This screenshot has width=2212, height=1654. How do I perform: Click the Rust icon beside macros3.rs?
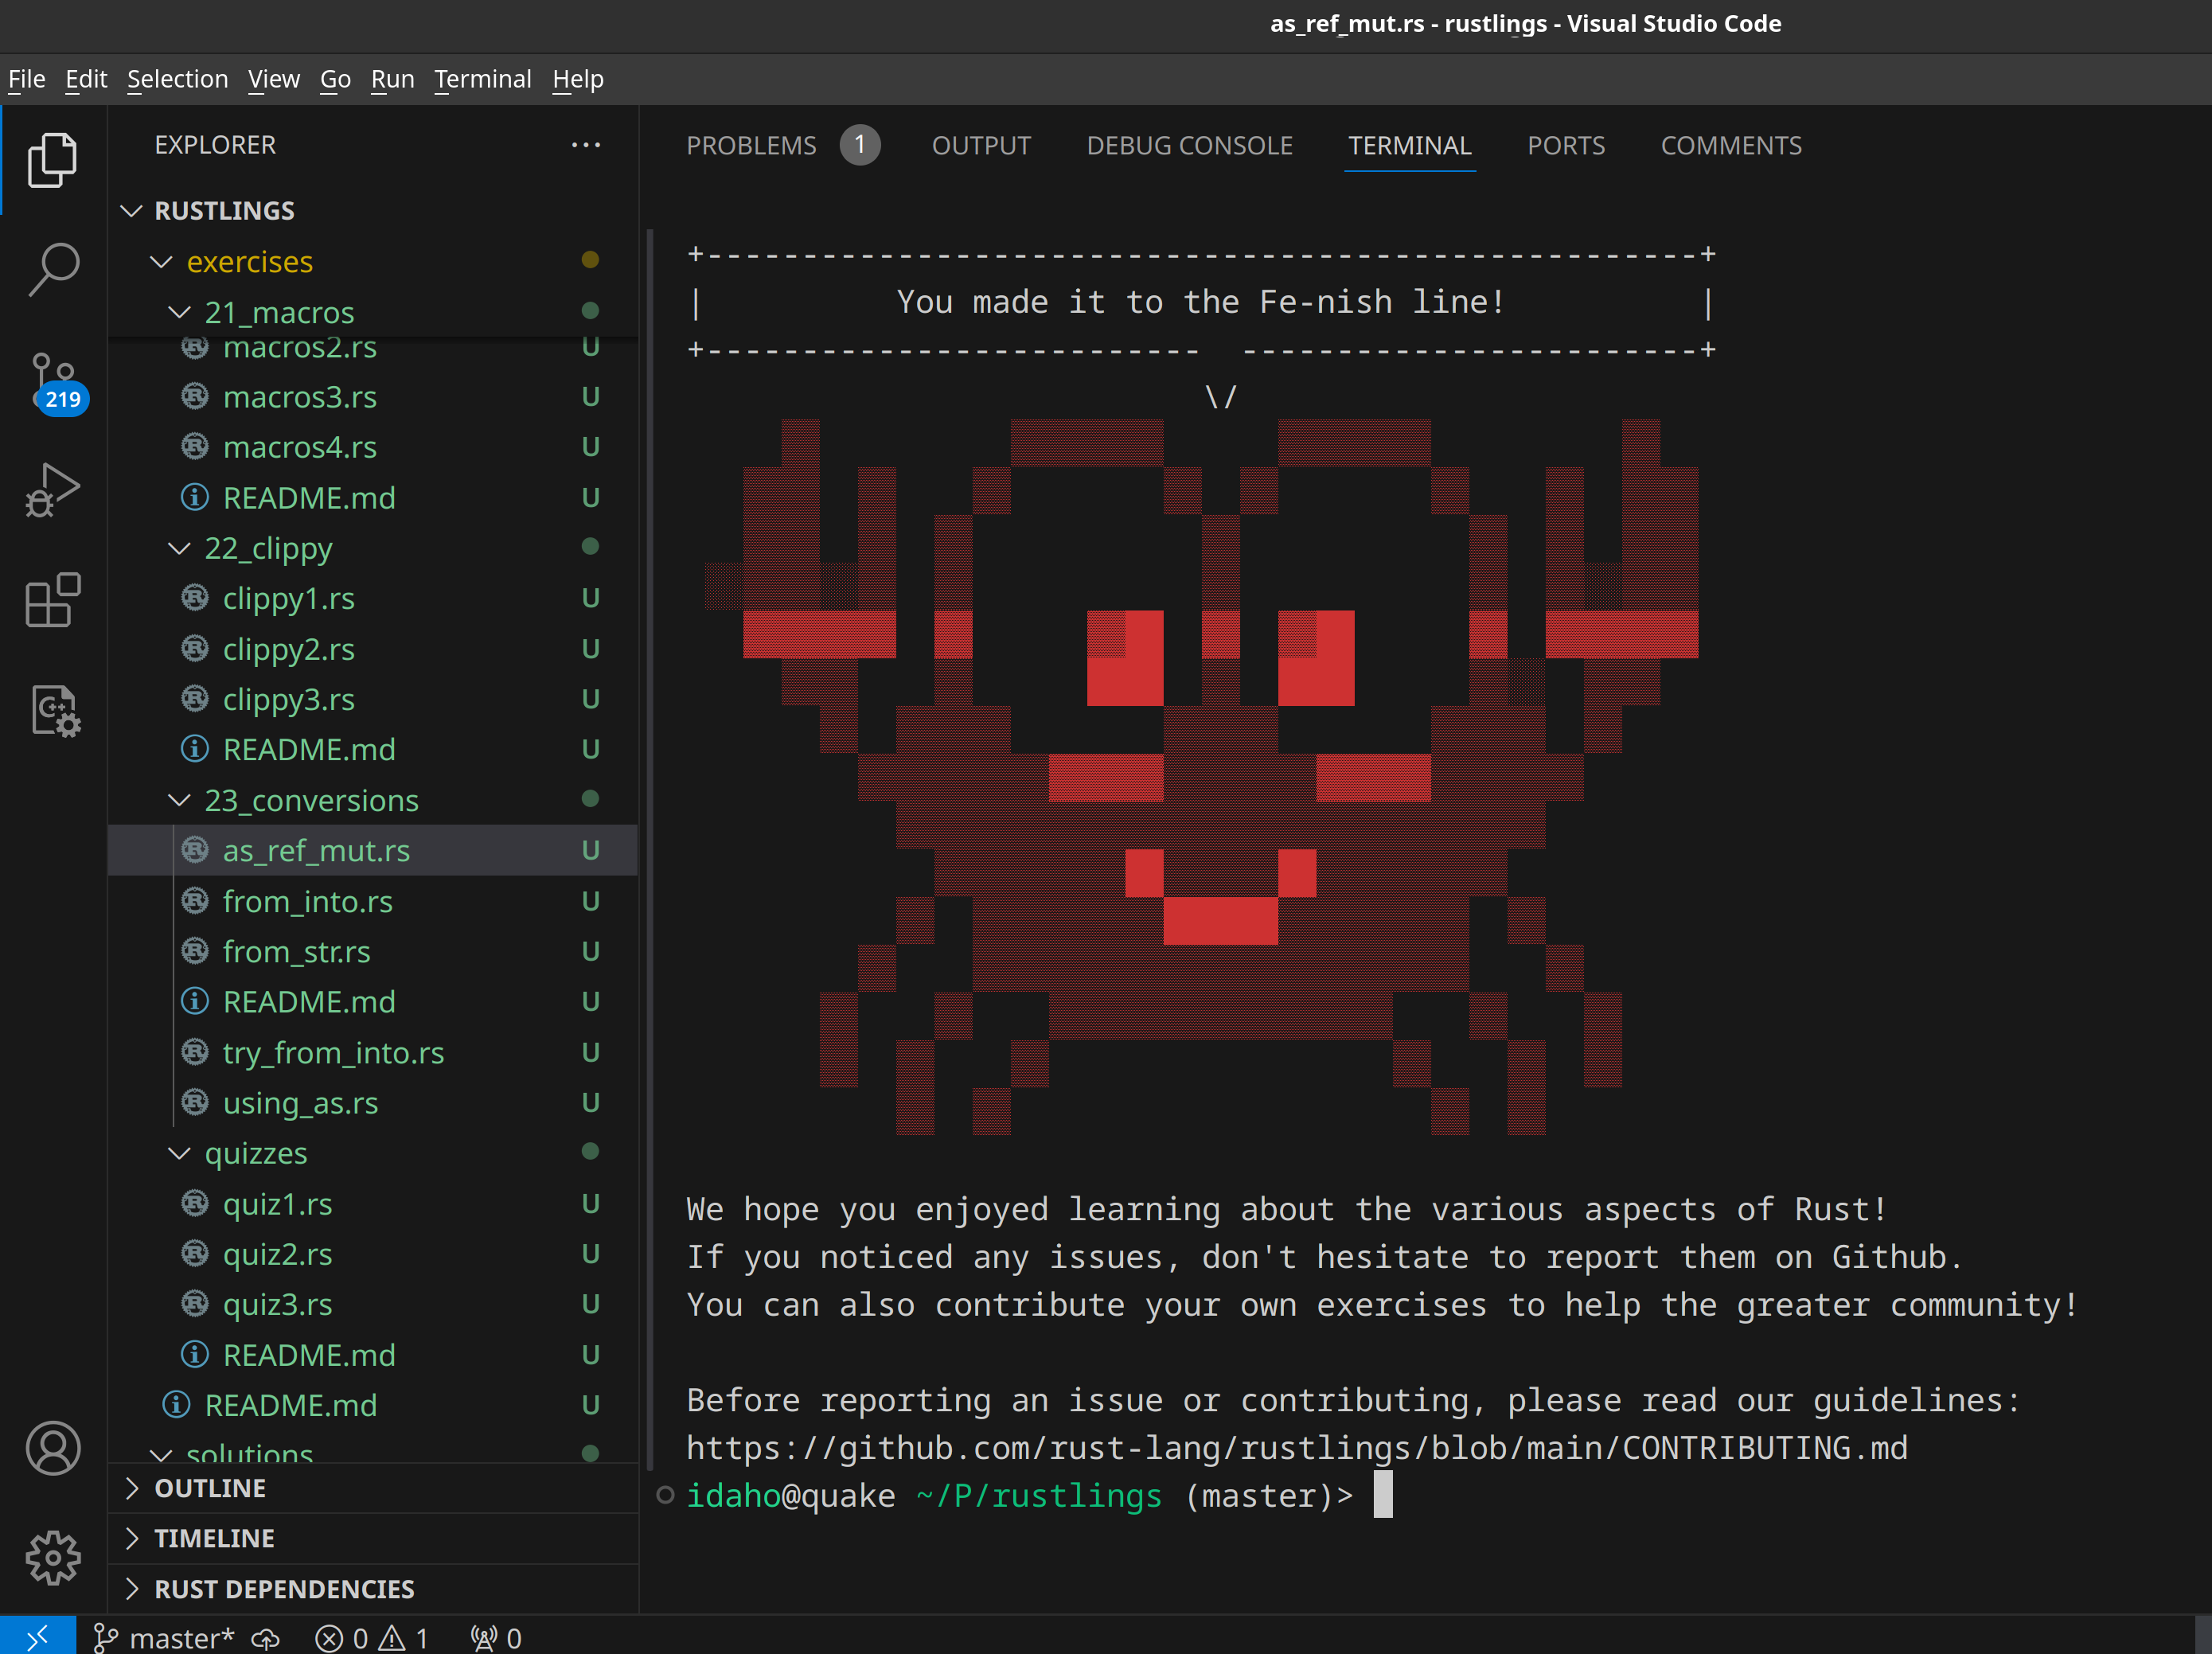(x=195, y=396)
